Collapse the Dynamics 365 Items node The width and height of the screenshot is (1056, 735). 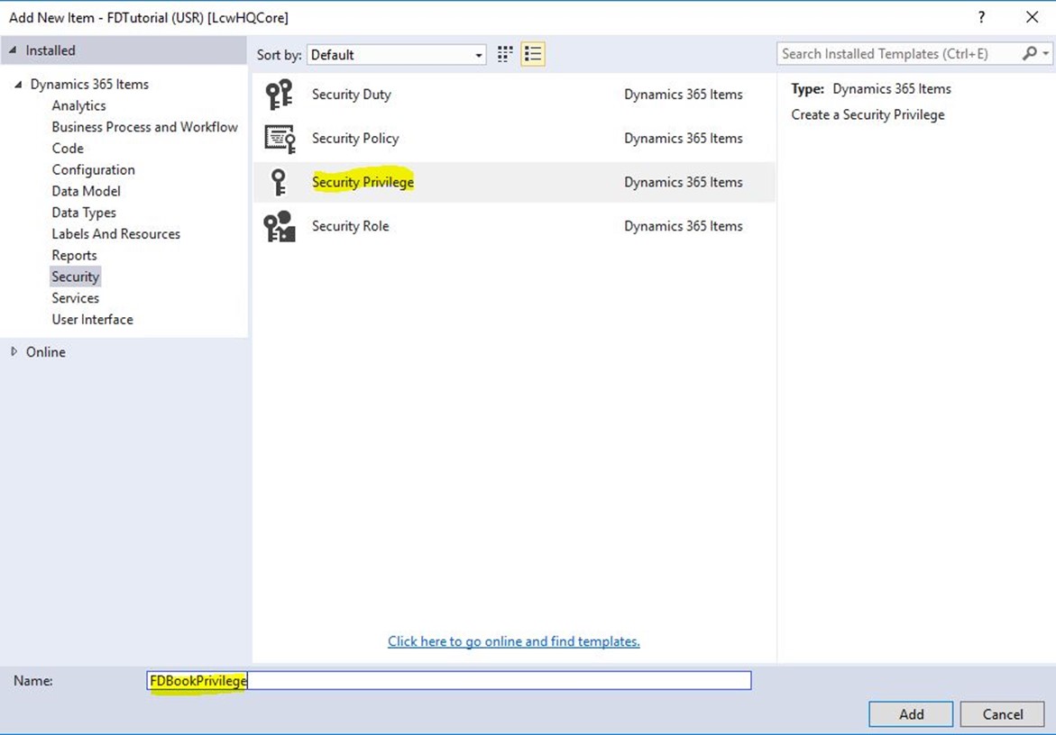click(18, 84)
